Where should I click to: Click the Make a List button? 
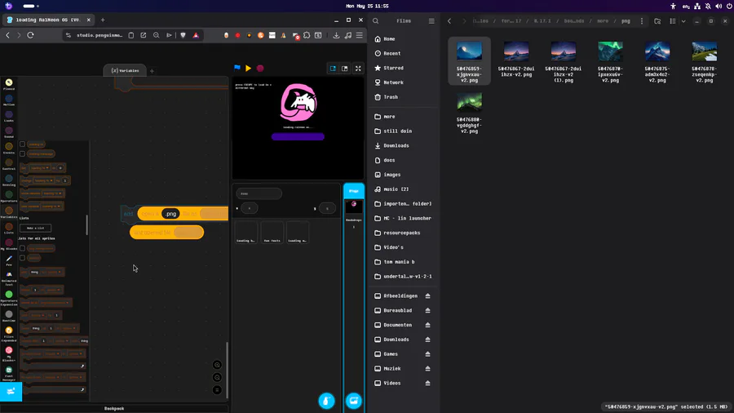36,228
